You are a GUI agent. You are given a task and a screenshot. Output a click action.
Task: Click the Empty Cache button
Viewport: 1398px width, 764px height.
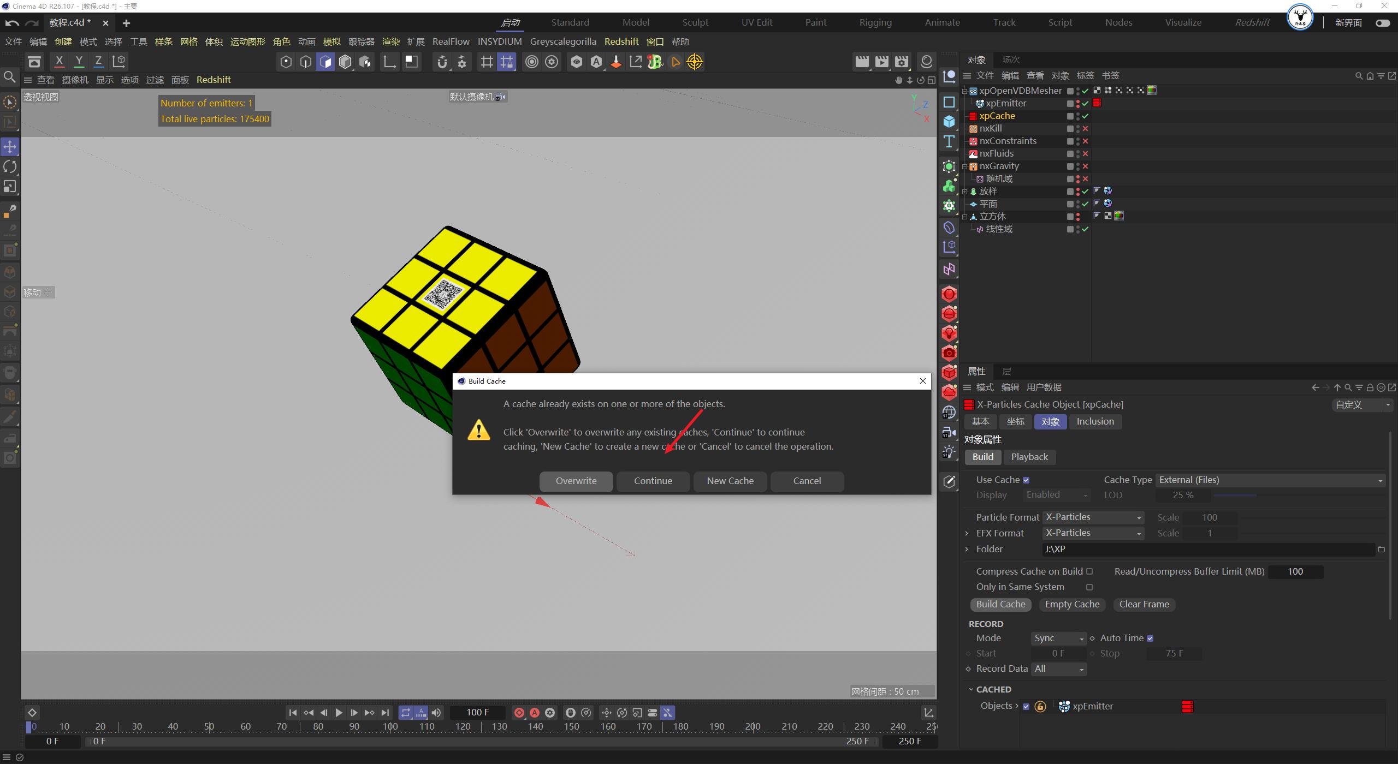(1071, 604)
